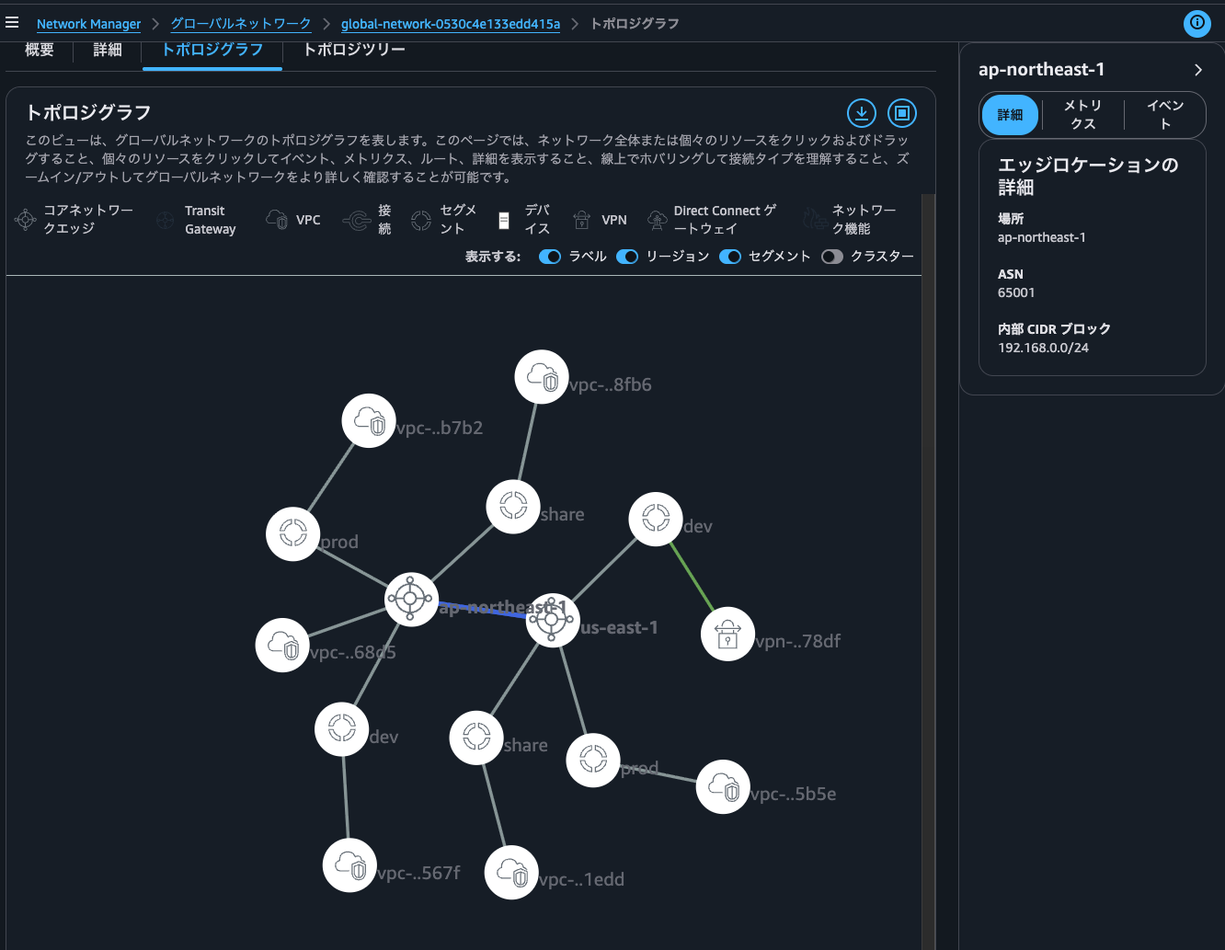
Task: Go to Network Manager breadcrumb link
Action: (88, 24)
